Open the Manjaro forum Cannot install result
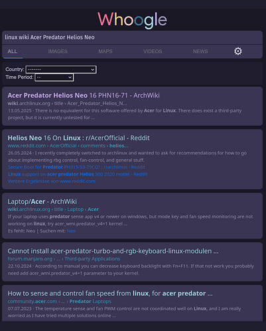 pyautogui.click(x=113, y=251)
